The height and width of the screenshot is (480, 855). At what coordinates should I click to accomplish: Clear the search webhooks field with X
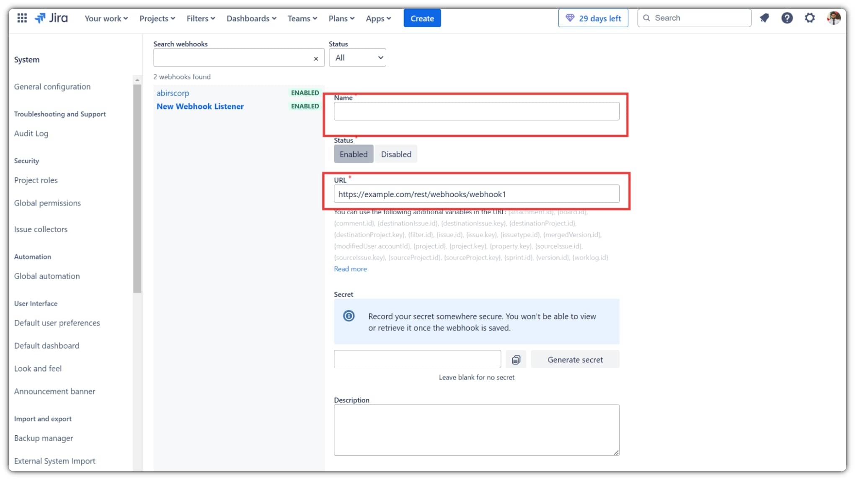[316, 59]
